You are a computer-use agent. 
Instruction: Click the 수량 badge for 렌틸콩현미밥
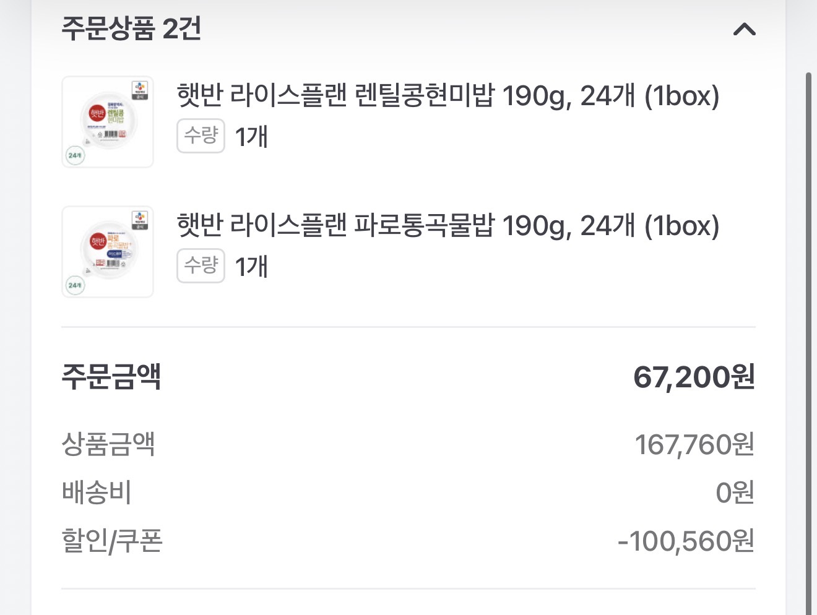[x=201, y=135]
